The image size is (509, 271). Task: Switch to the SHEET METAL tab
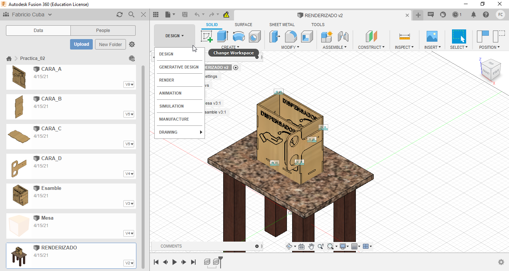coord(282,25)
